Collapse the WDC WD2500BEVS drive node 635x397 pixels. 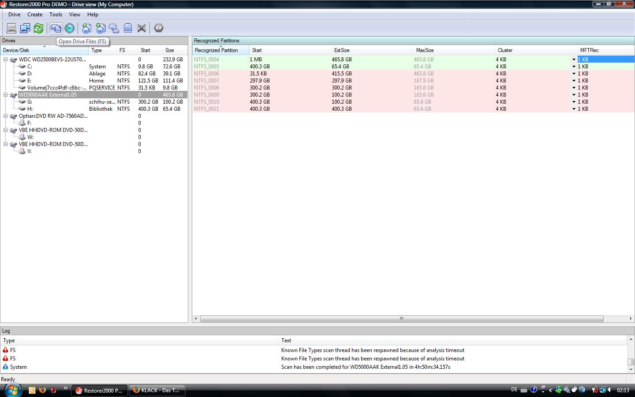pyautogui.click(x=6, y=59)
